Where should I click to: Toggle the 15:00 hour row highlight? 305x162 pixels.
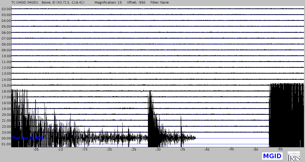point(6,85)
